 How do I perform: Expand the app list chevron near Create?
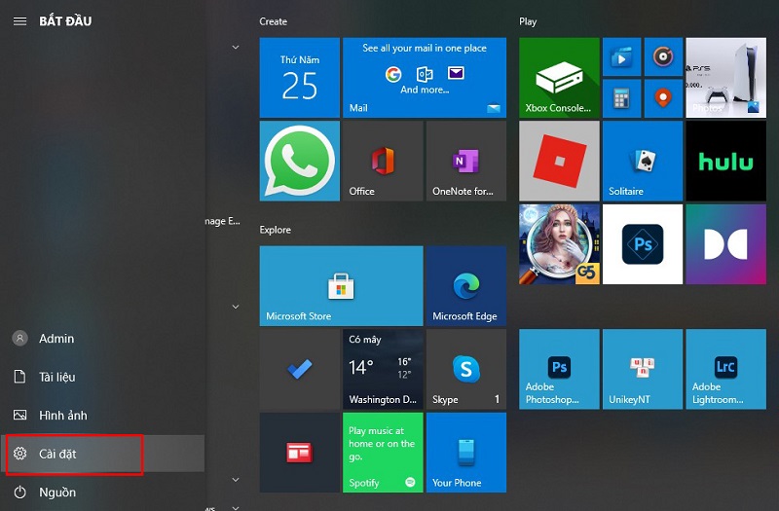tap(236, 47)
